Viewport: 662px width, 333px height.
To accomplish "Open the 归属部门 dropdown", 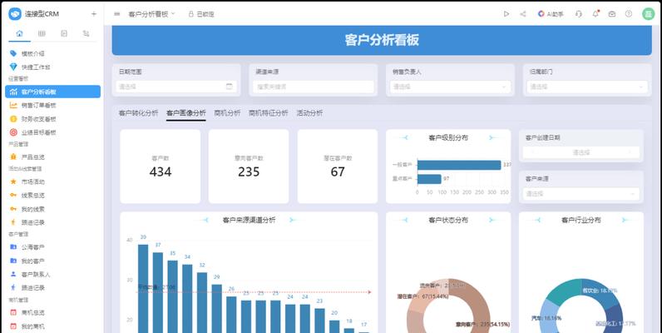I will point(587,87).
